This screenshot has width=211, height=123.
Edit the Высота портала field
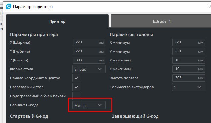pyautogui.click(x=189, y=78)
